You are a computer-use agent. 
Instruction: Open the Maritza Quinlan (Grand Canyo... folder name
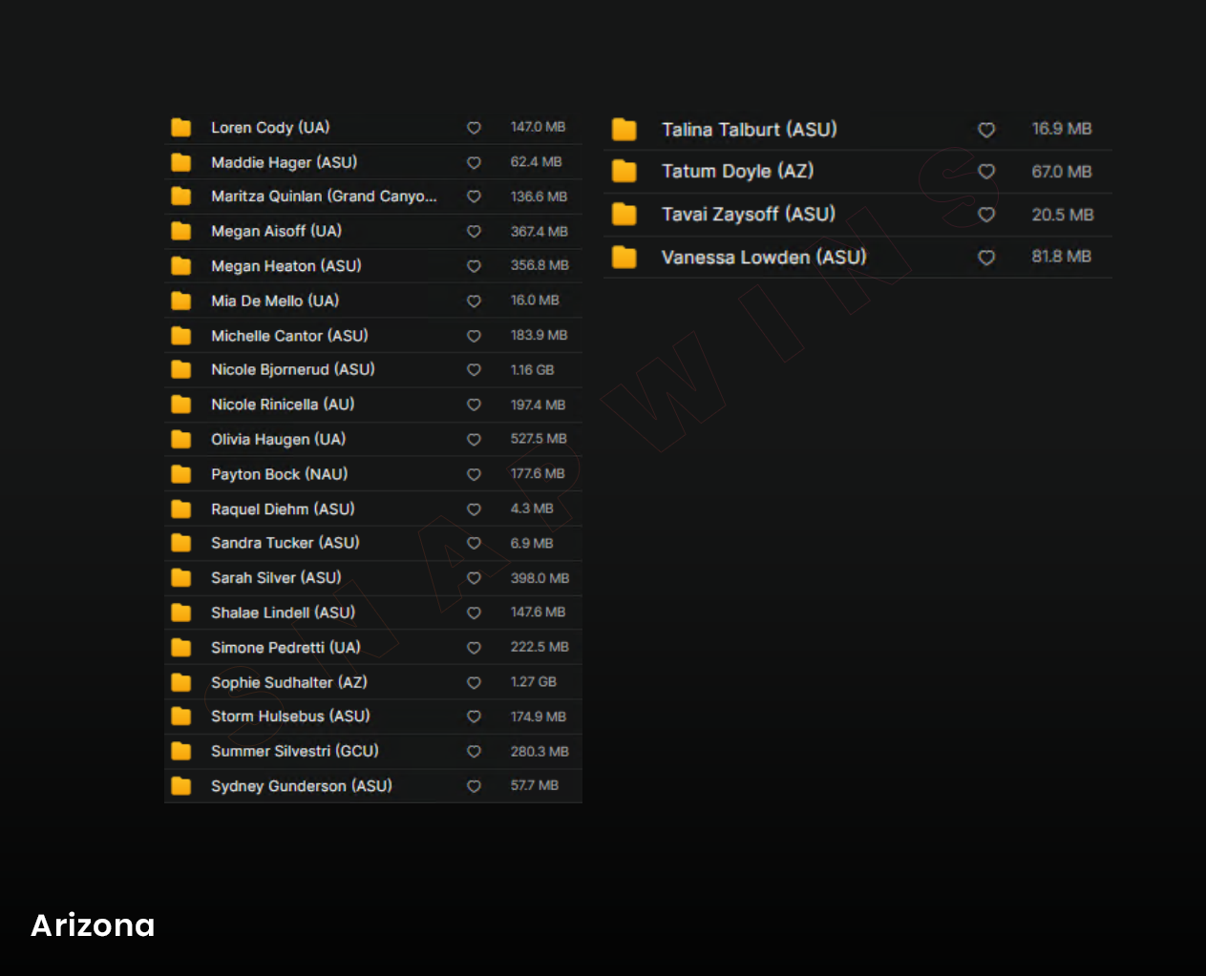pos(324,197)
